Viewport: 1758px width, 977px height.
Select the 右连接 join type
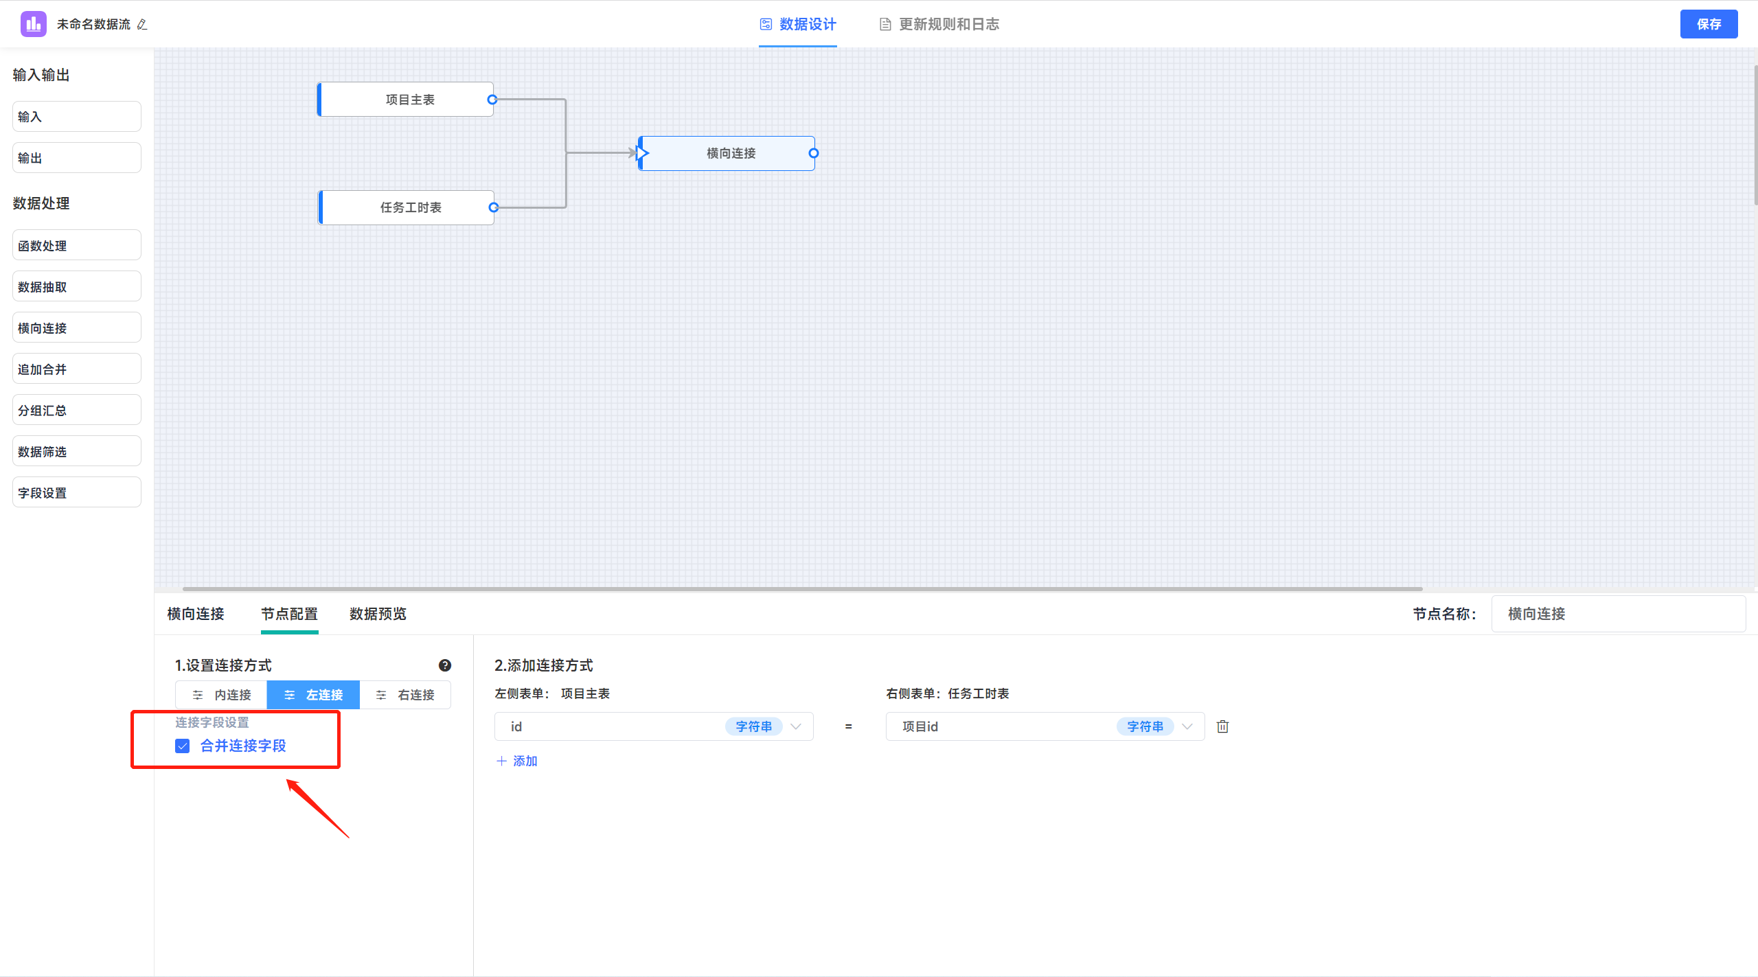coord(405,695)
